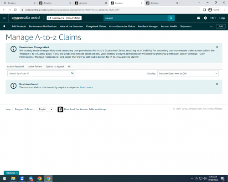Open the messages envelope icon
The image size is (228, 182).
point(198,18)
